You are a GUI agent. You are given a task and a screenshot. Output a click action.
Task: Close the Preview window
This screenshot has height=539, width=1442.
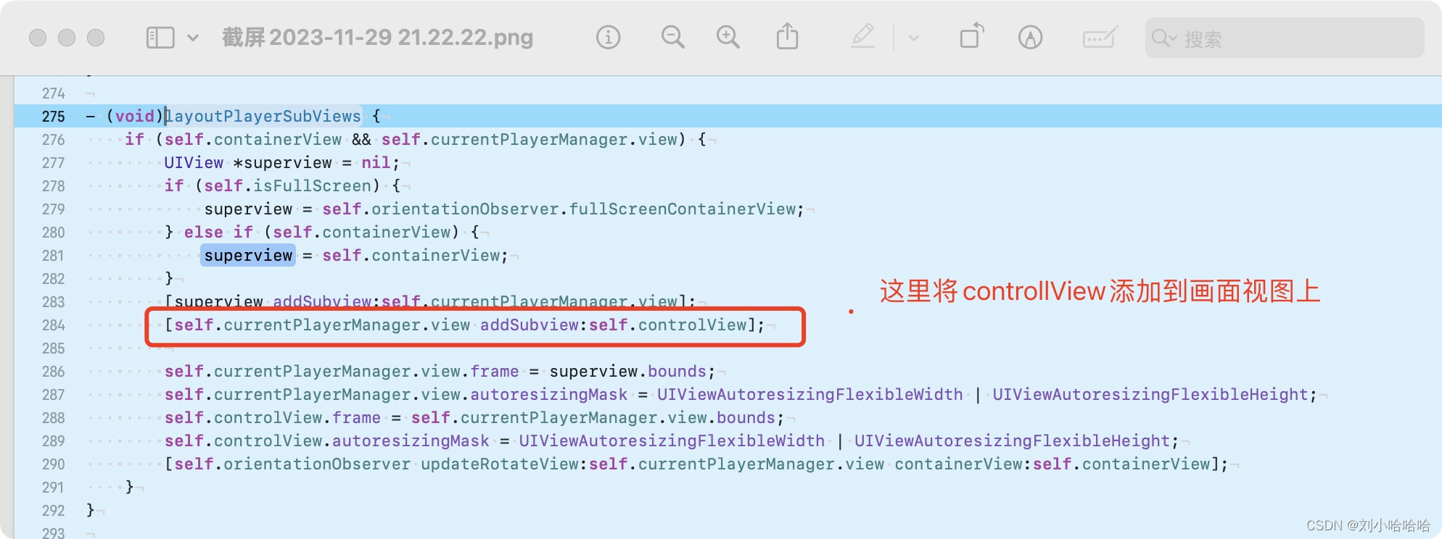pos(38,38)
